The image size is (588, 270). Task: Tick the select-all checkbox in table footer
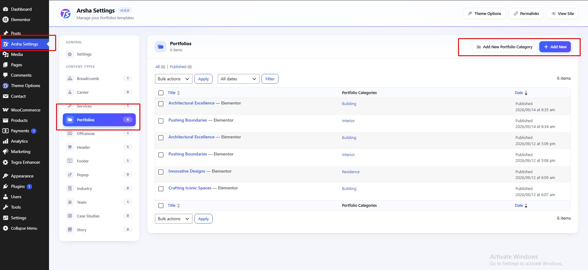pyautogui.click(x=161, y=206)
